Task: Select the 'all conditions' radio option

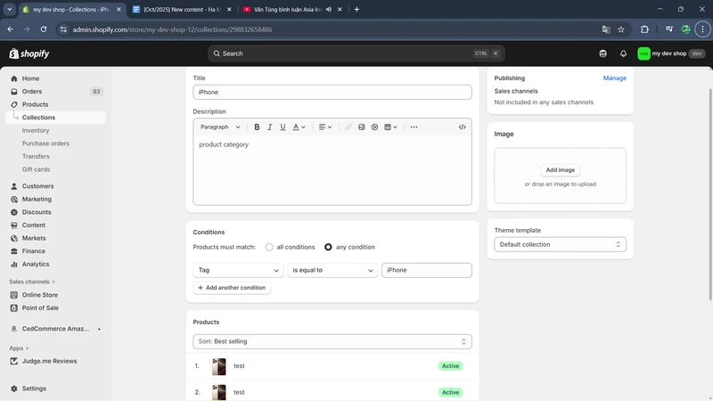Action: (269, 247)
